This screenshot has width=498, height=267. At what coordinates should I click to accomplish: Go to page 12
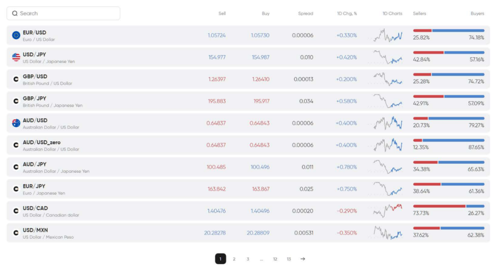pyautogui.click(x=275, y=259)
